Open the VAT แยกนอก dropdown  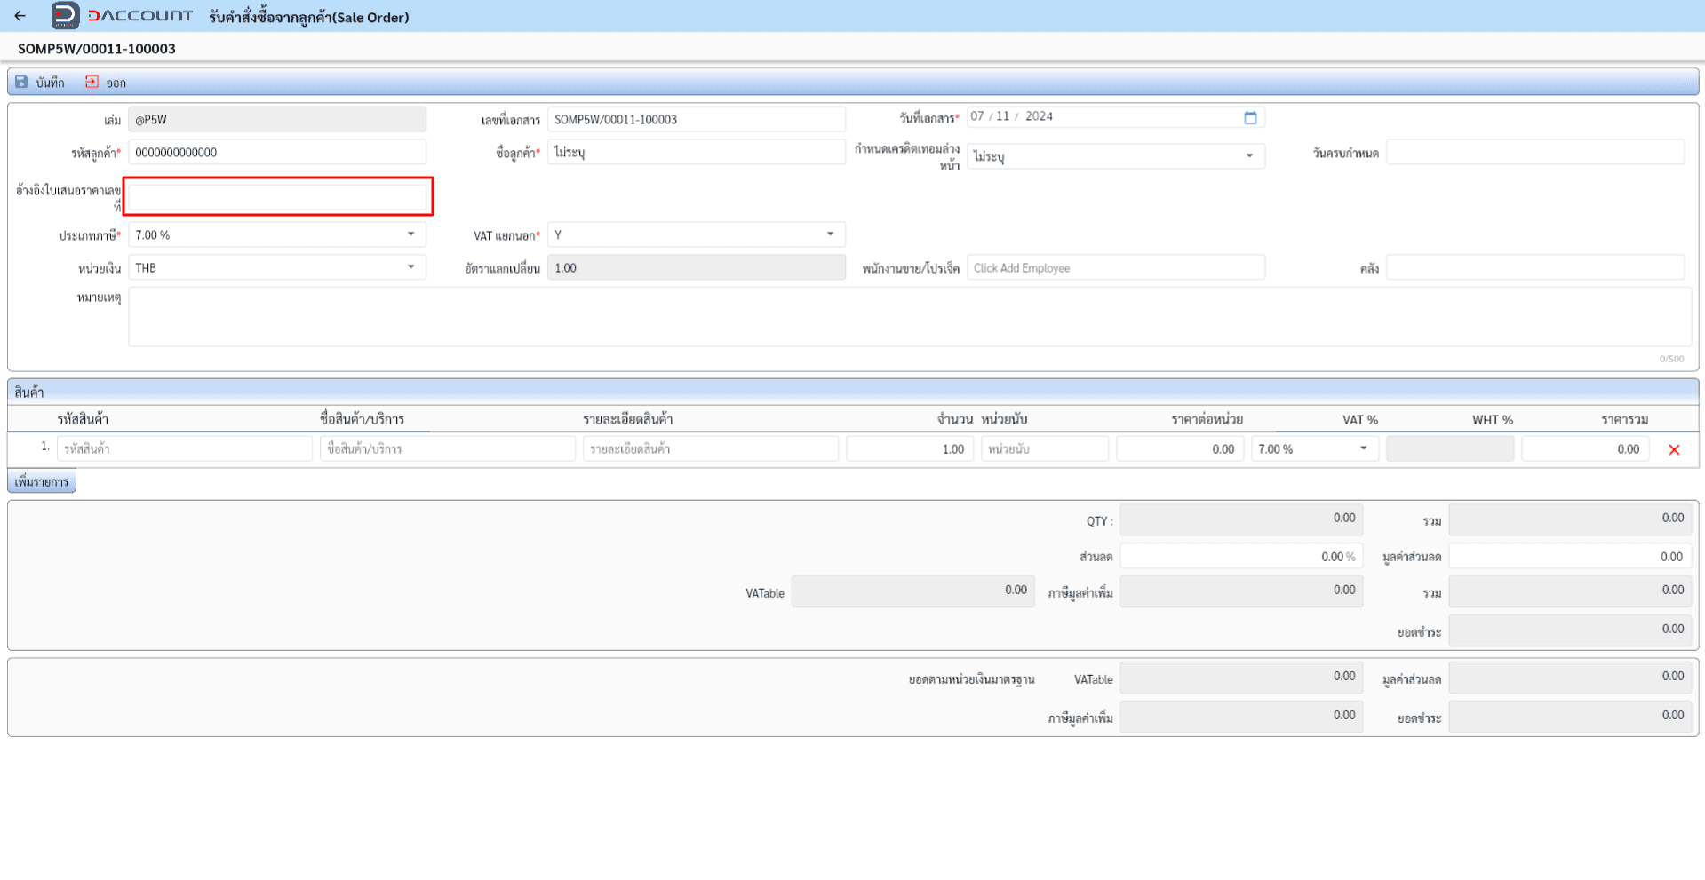(x=697, y=235)
